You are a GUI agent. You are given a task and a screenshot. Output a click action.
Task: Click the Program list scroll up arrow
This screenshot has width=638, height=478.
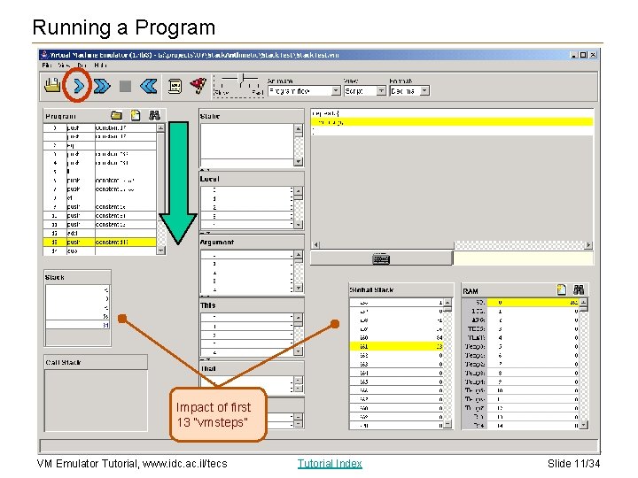point(160,127)
